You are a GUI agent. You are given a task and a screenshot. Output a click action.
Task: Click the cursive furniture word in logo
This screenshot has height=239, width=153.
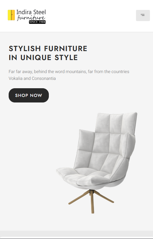31,18
